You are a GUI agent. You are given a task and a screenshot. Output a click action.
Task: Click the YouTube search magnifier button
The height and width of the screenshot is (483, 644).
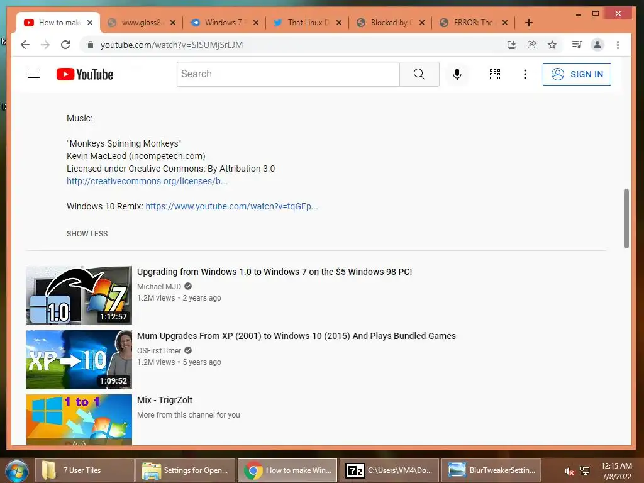(x=419, y=74)
